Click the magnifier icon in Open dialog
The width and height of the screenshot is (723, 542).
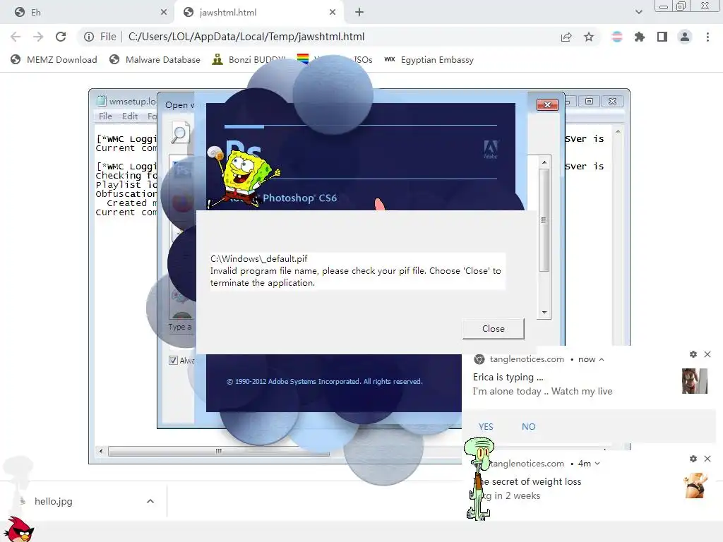[180, 133]
